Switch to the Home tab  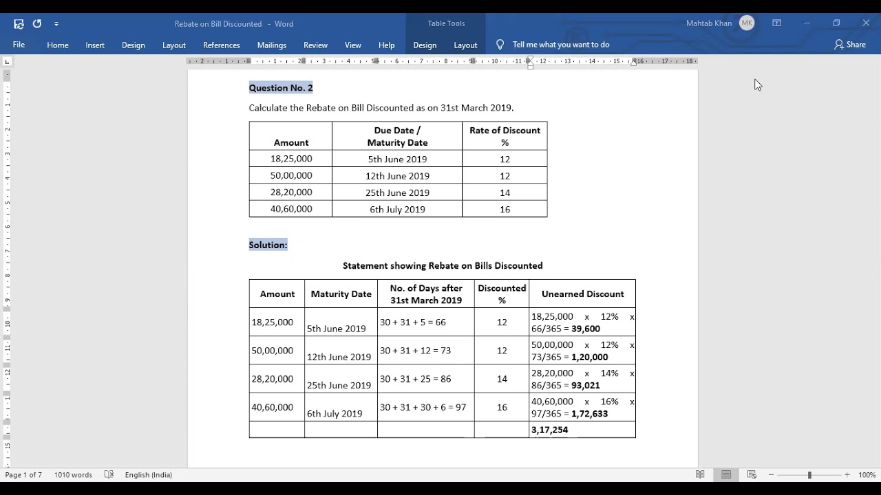pyautogui.click(x=58, y=45)
